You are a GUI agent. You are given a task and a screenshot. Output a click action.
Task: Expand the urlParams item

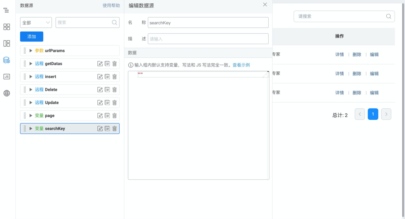click(31, 51)
